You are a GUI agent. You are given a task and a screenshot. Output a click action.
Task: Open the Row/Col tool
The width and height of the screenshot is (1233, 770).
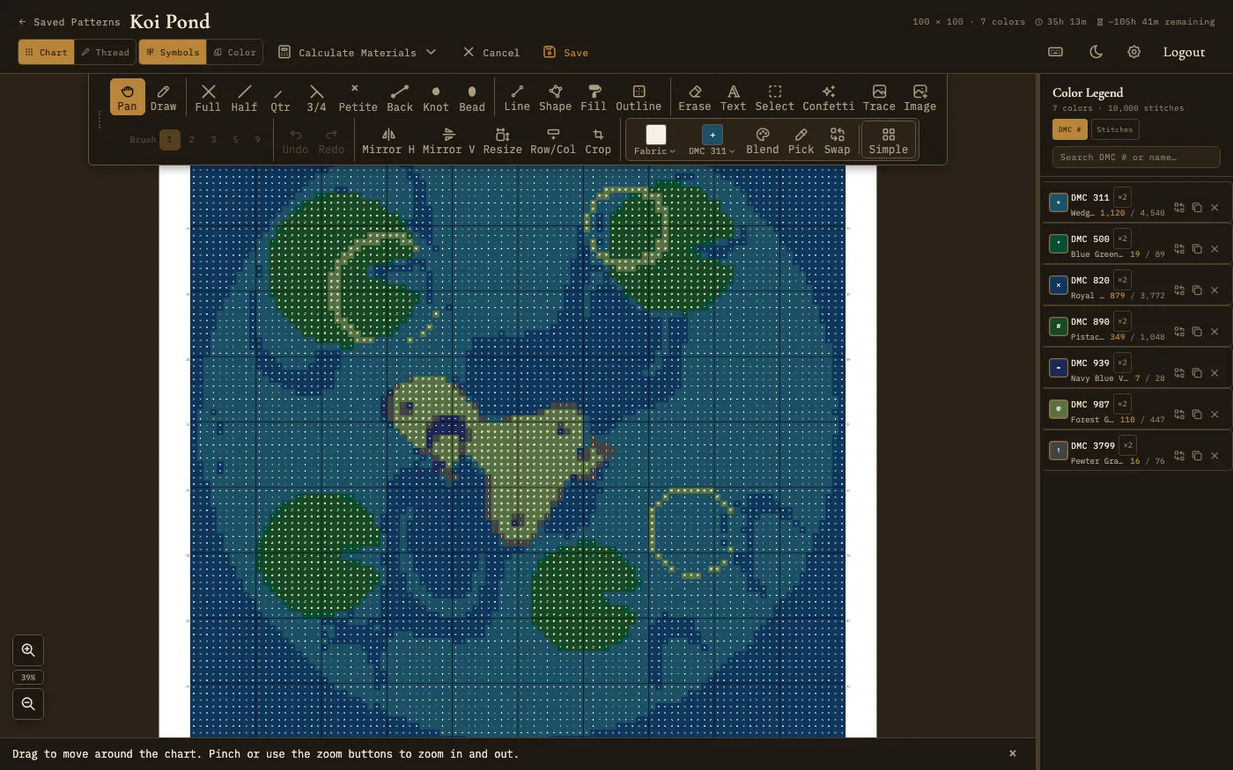pos(553,140)
